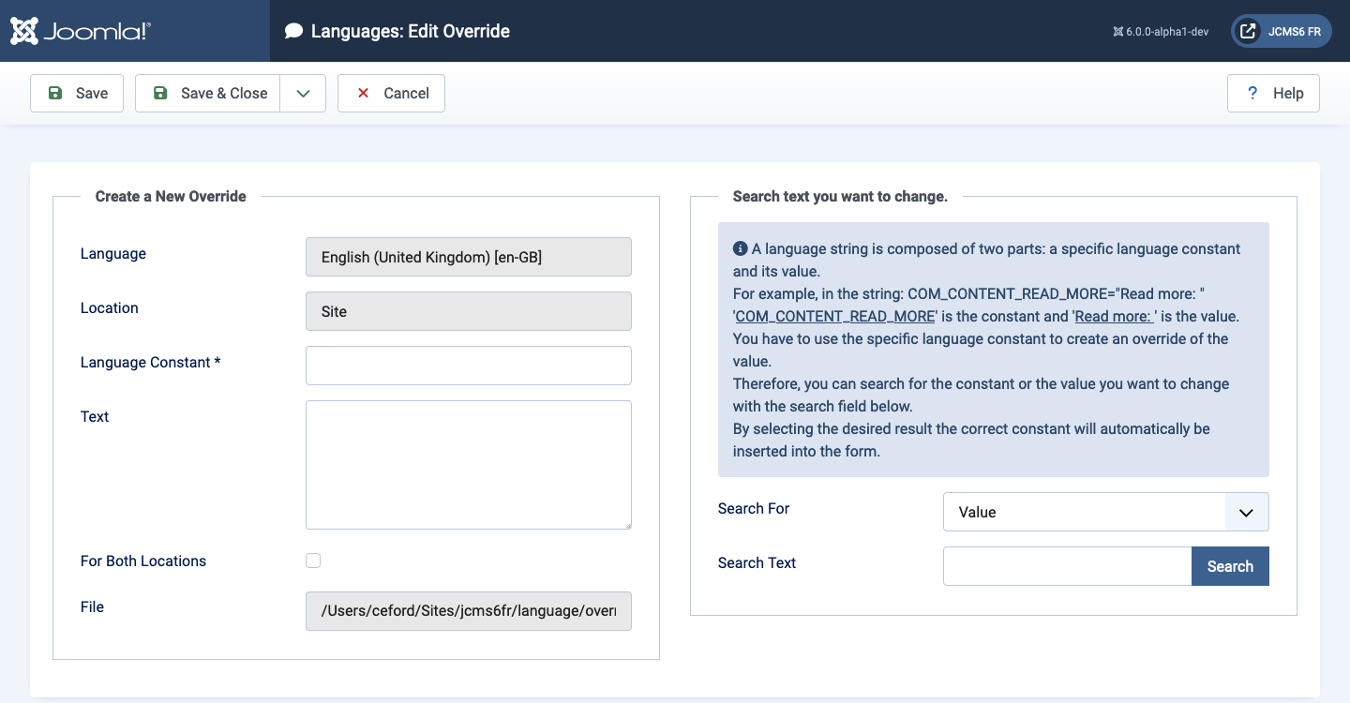Image resolution: width=1350 pixels, height=703 pixels.
Task: Click the File path field
Action: pyautogui.click(x=469, y=611)
